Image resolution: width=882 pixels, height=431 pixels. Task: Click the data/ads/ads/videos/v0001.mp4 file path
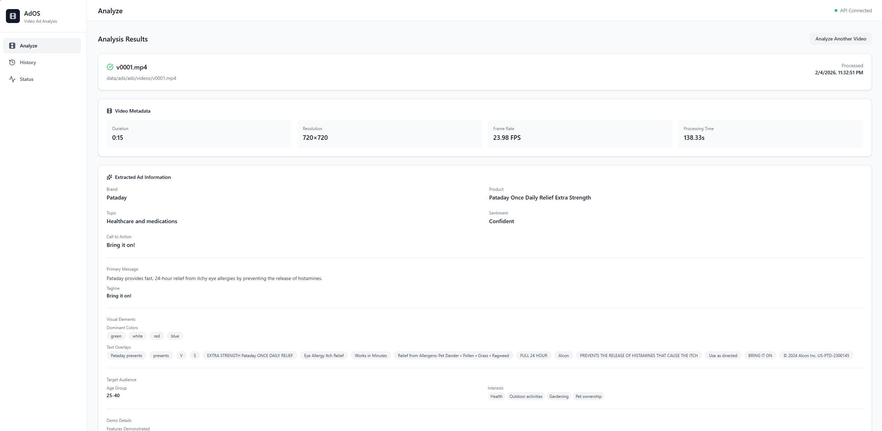pyautogui.click(x=141, y=78)
